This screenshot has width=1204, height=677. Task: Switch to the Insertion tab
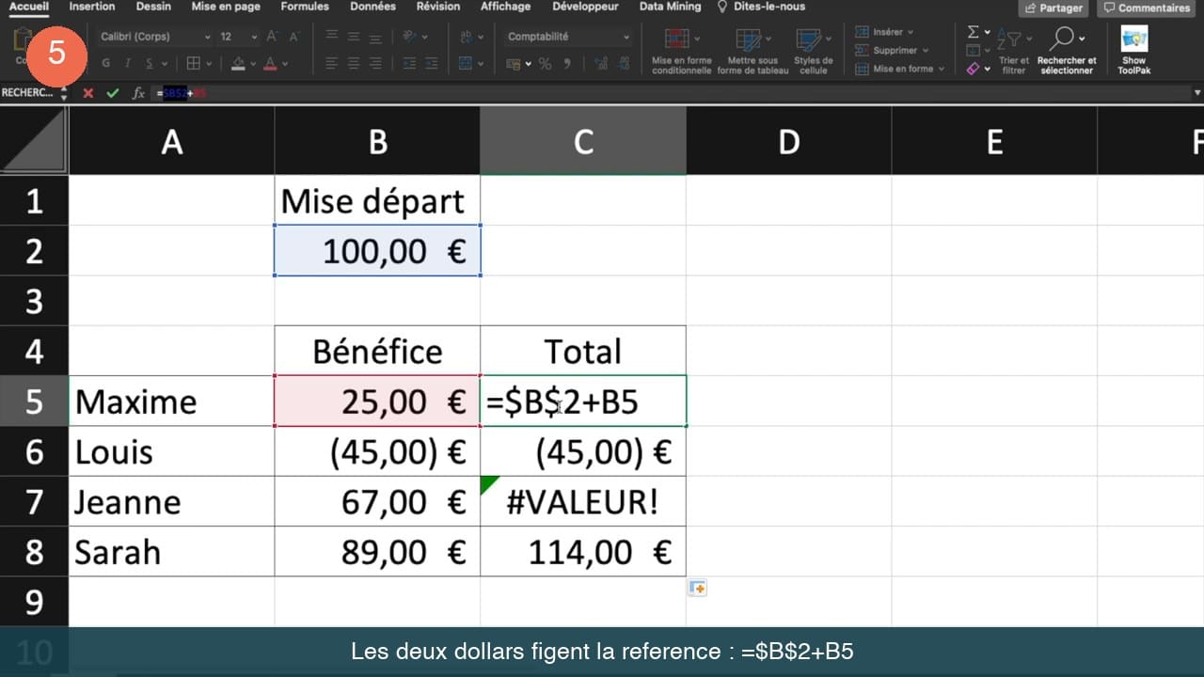(92, 7)
